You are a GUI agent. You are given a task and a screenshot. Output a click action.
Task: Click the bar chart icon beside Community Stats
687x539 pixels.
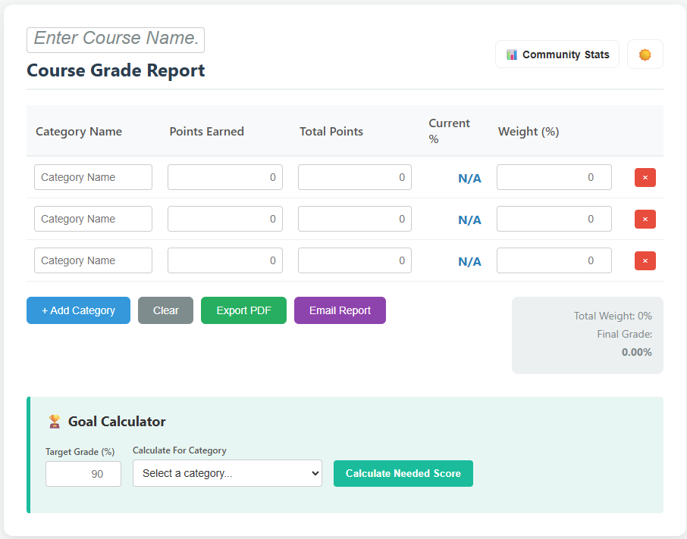(x=516, y=54)
